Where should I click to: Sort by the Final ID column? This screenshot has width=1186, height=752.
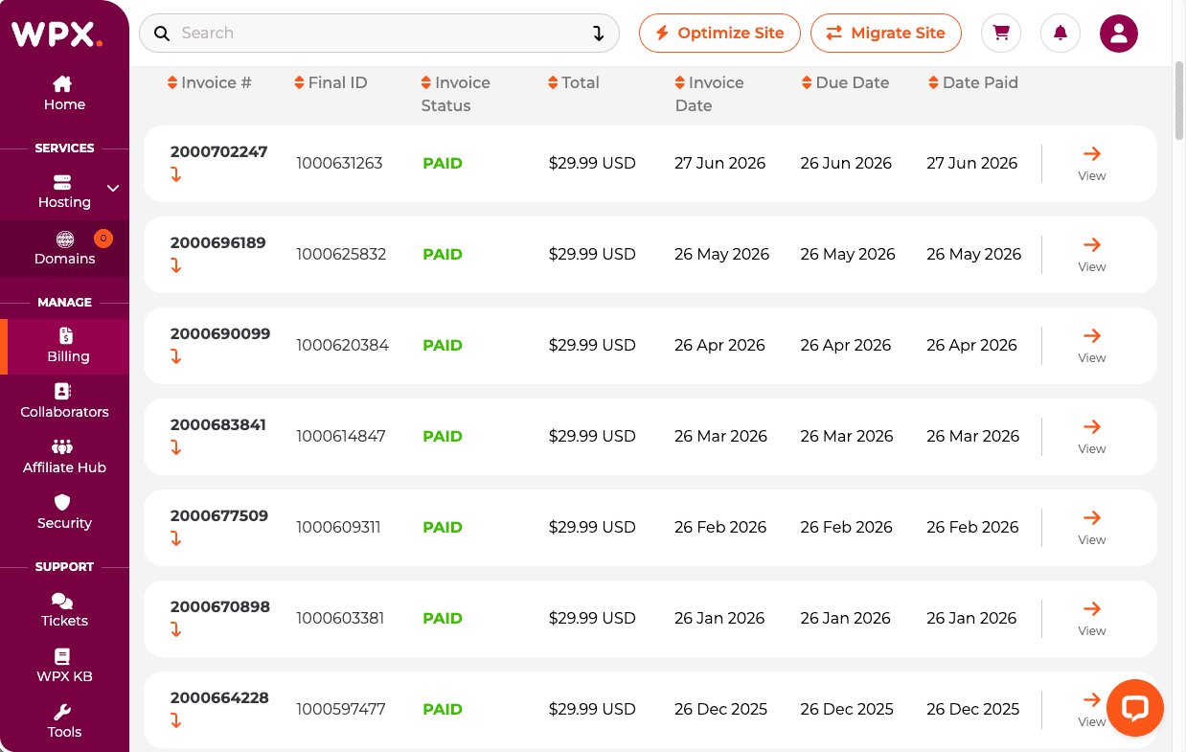331,82
